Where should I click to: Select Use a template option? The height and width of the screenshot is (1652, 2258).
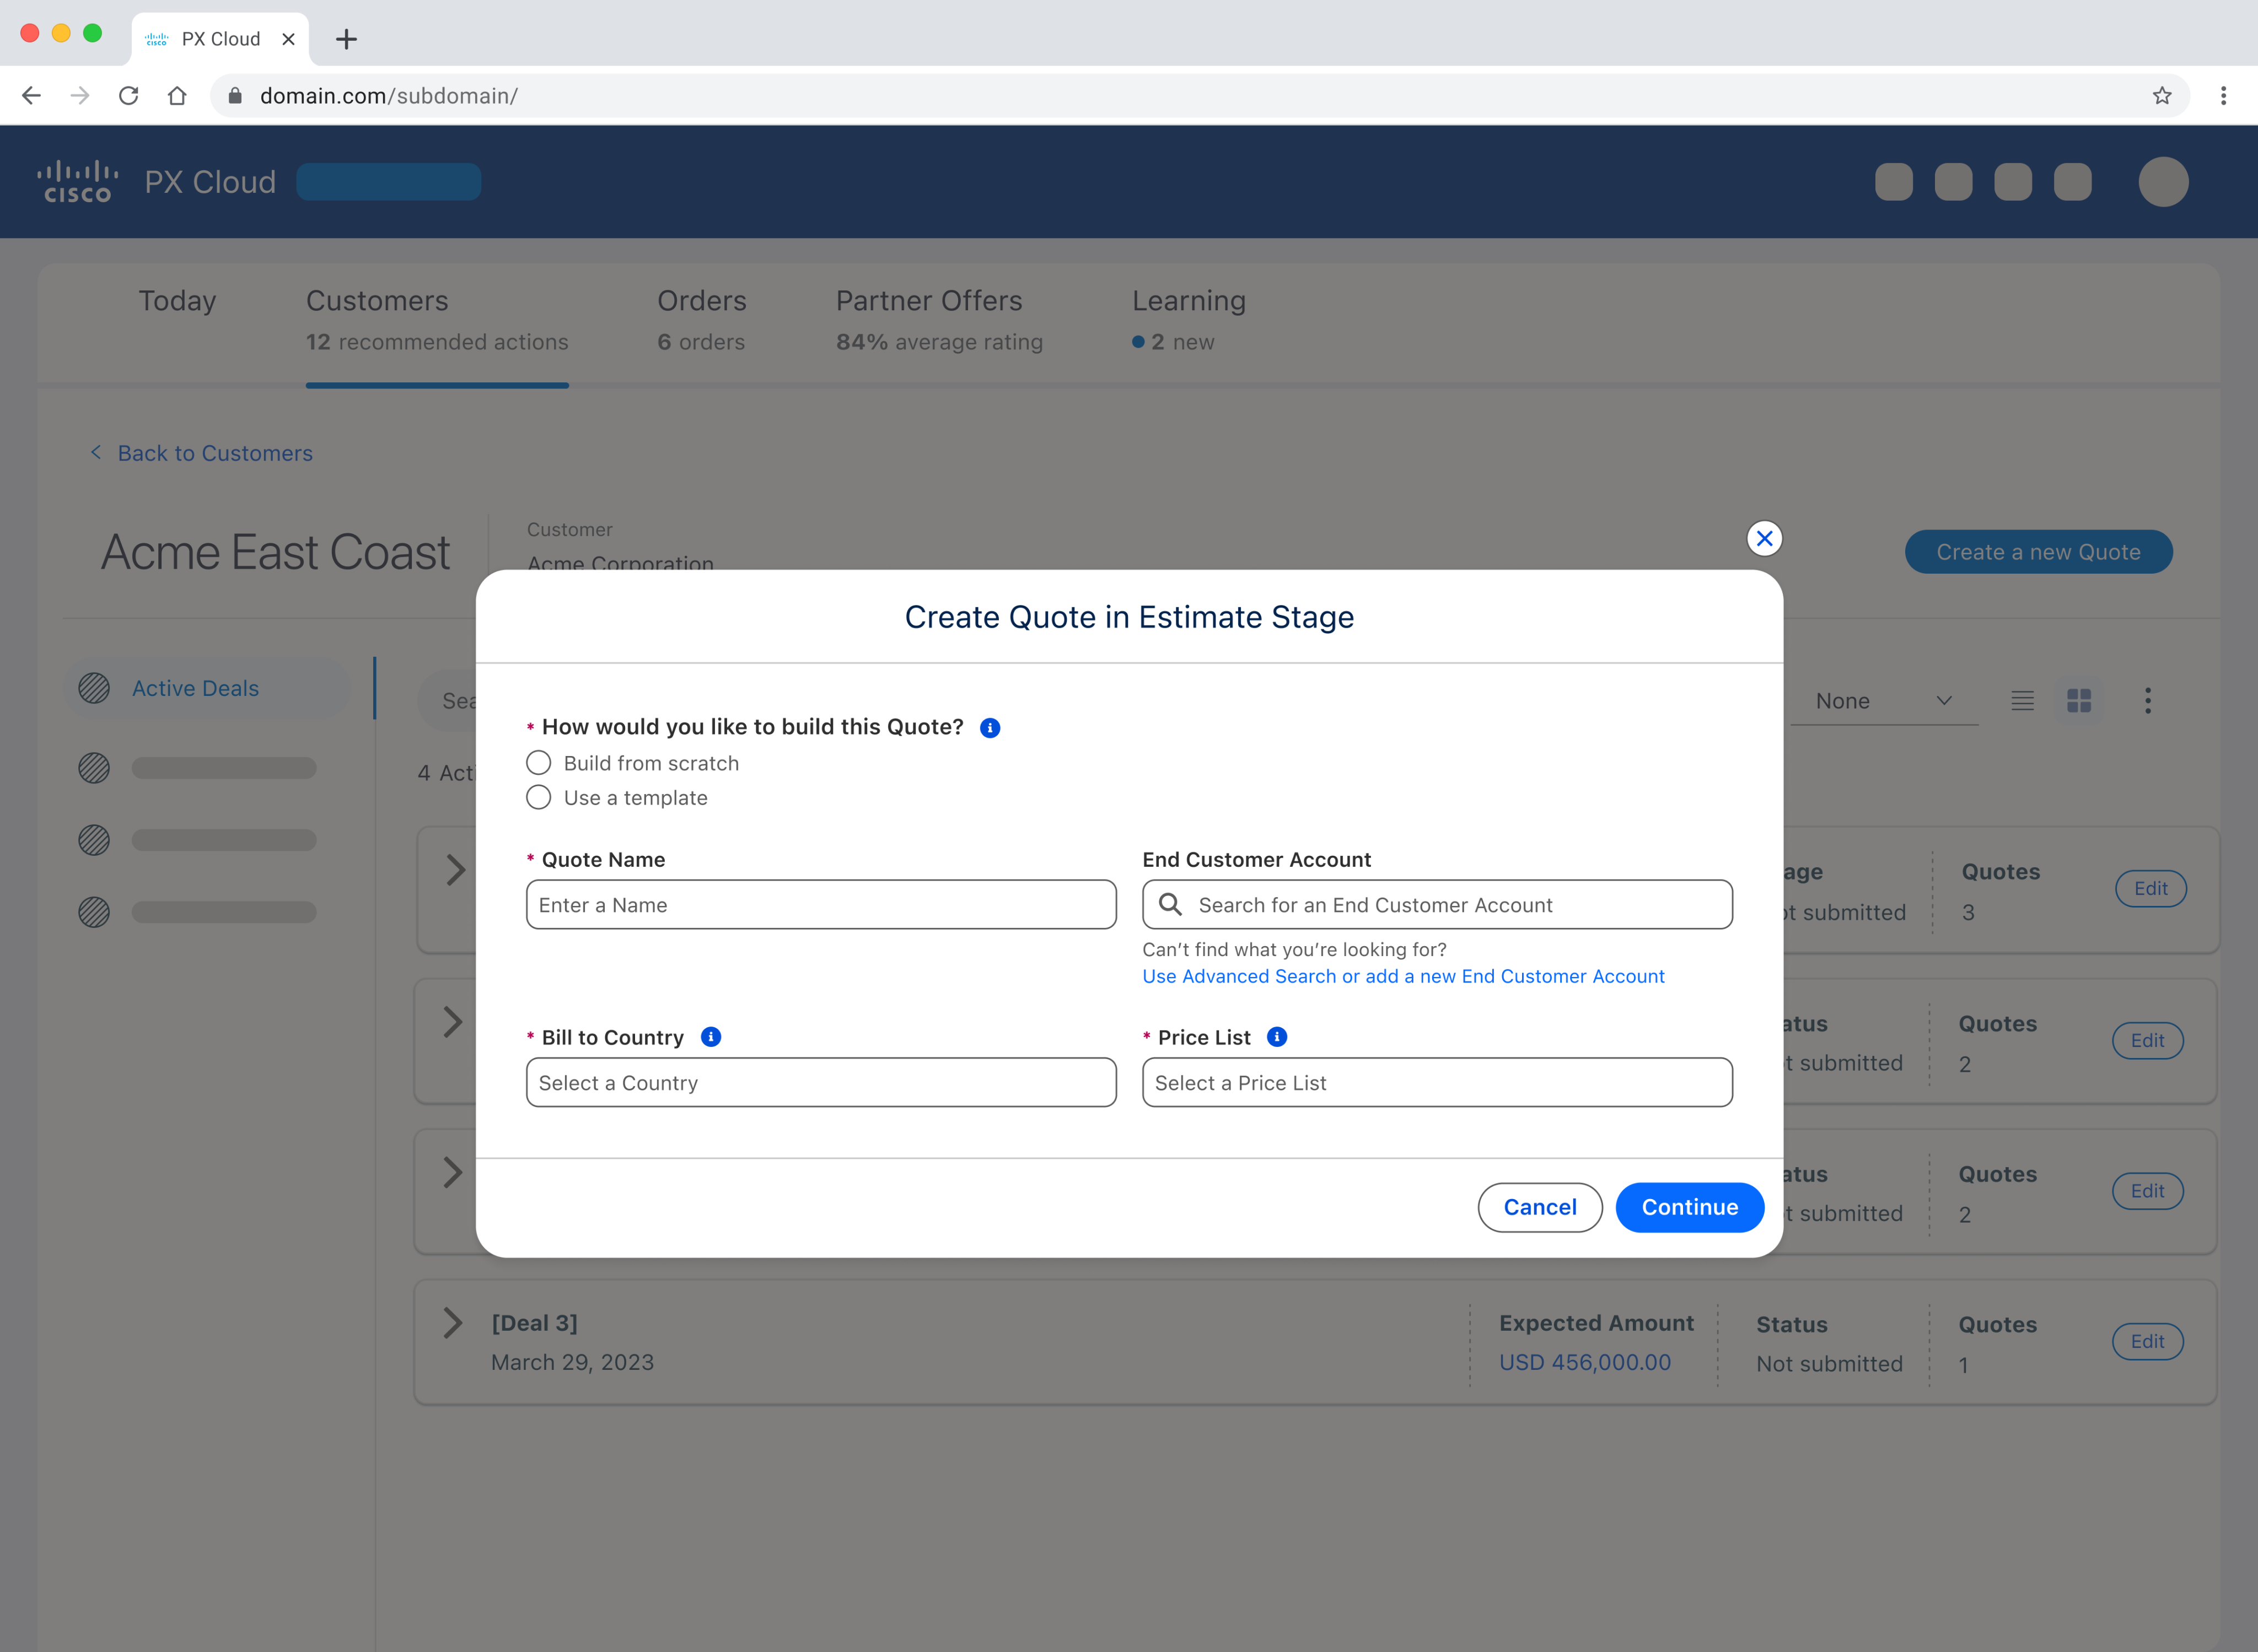click(x=538, y=798)
